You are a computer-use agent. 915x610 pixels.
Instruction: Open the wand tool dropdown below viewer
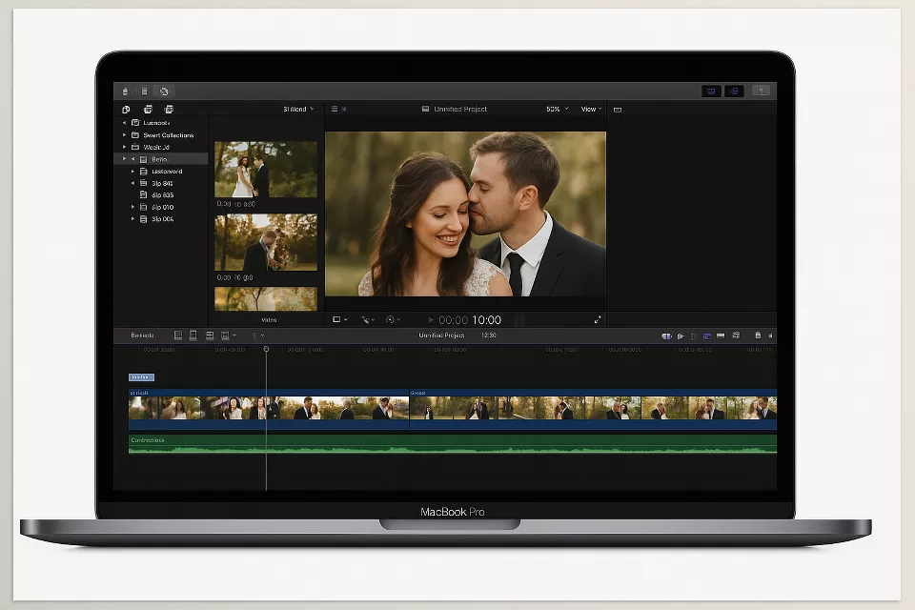368,320
